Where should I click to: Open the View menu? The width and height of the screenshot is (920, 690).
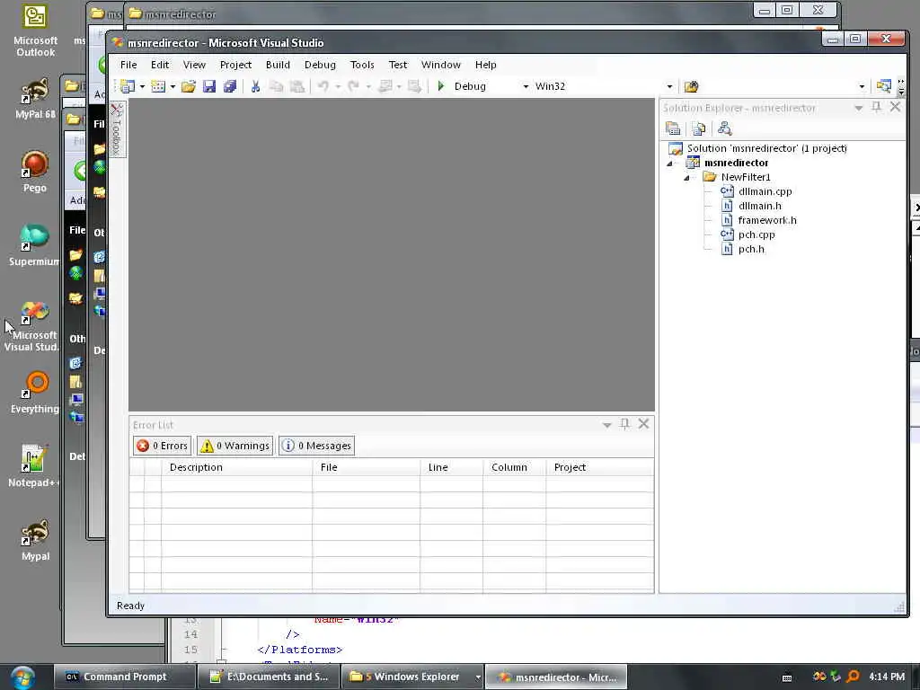pyautogui.click(x=194, y=65)
